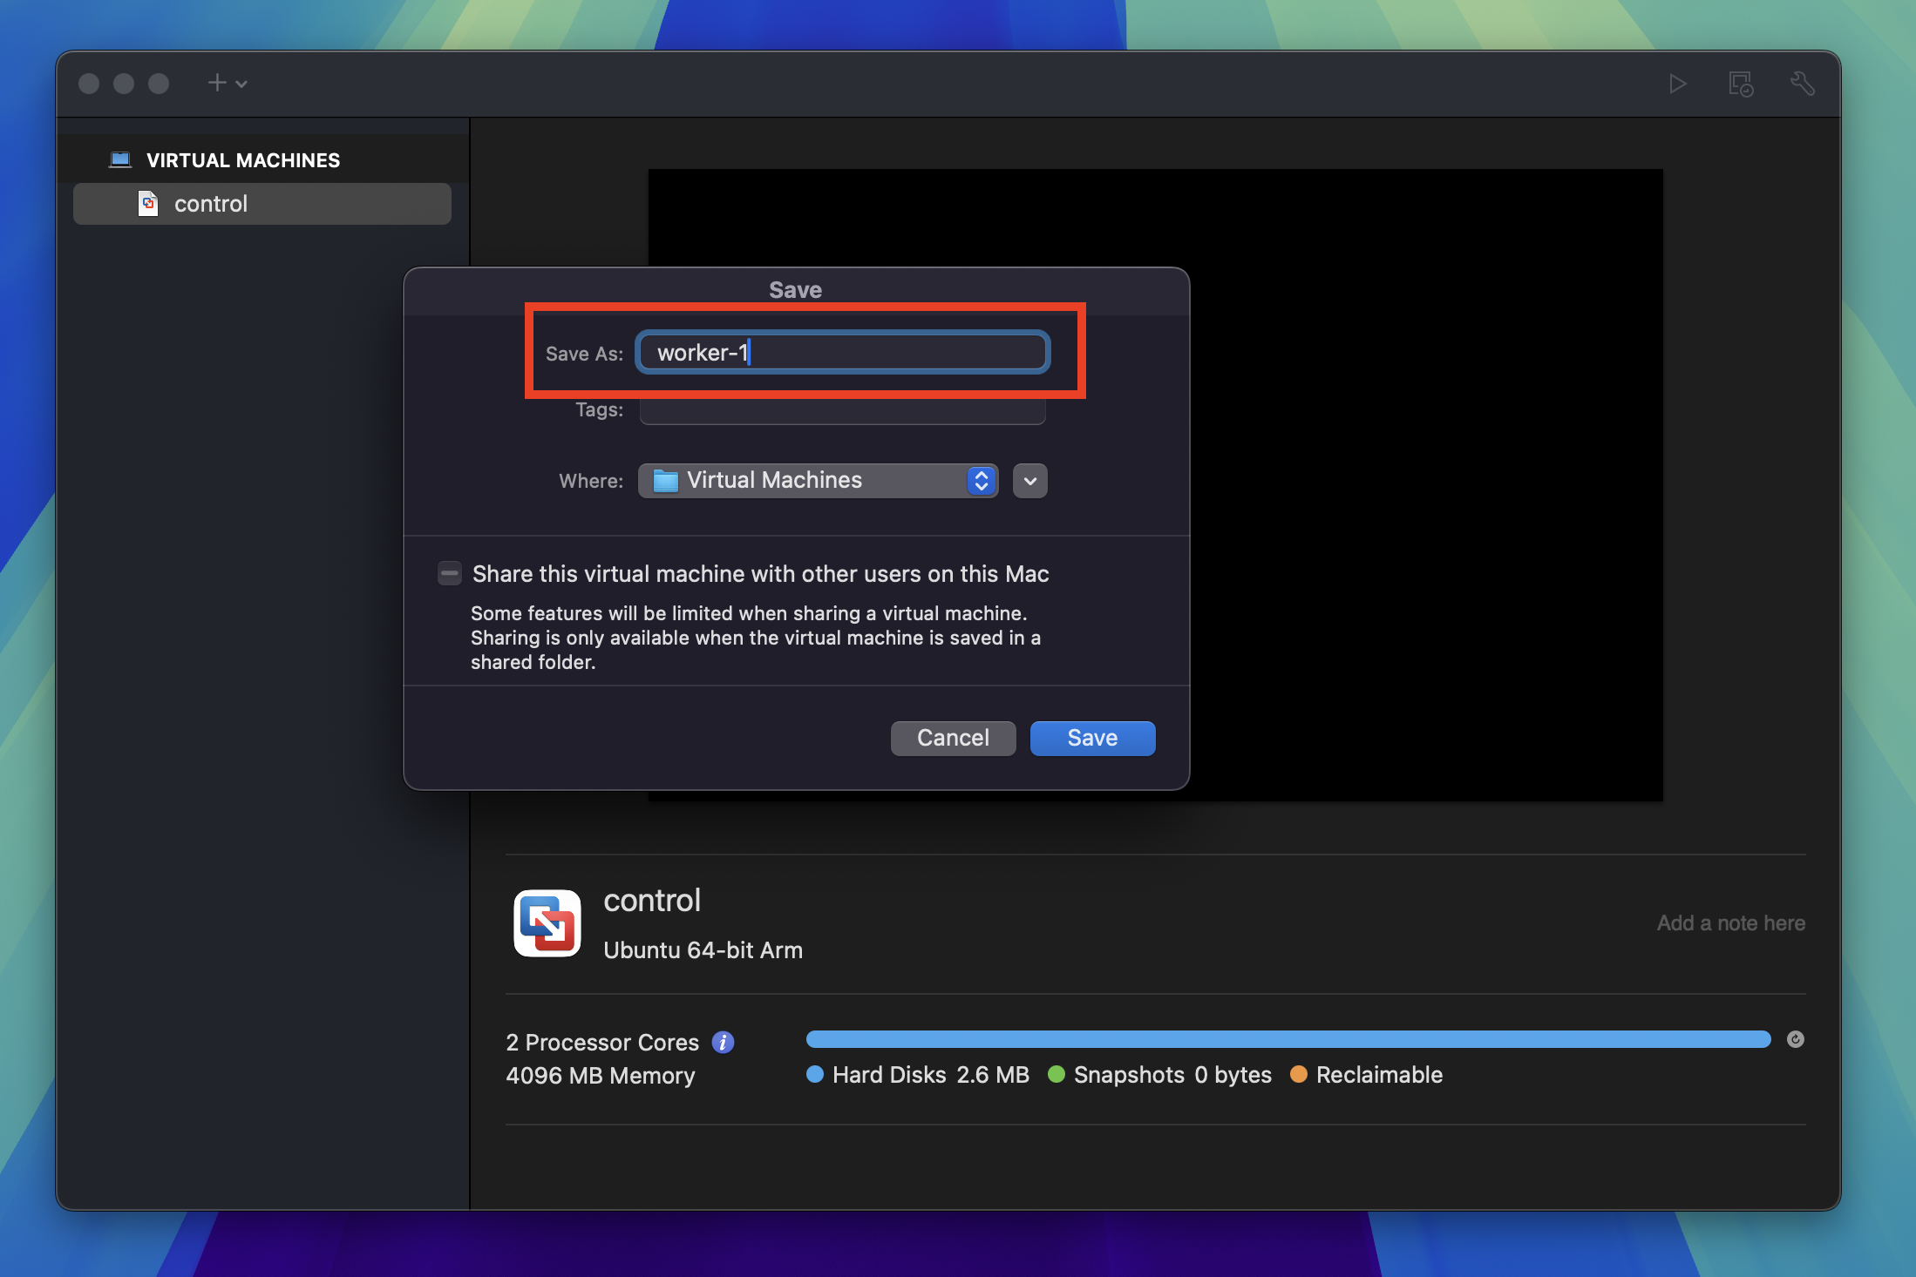Click the processor cores info icon

point(723,1042)
